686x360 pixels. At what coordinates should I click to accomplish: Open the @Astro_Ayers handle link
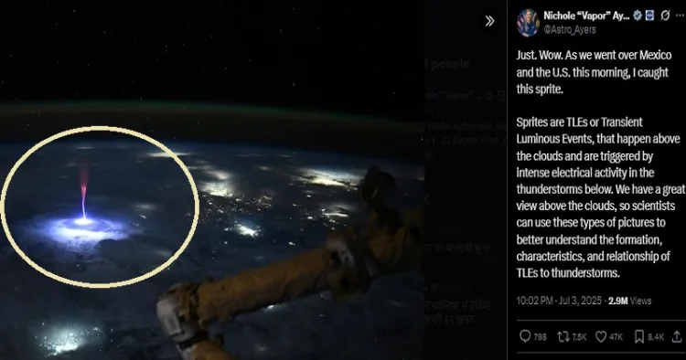[570, 30]
